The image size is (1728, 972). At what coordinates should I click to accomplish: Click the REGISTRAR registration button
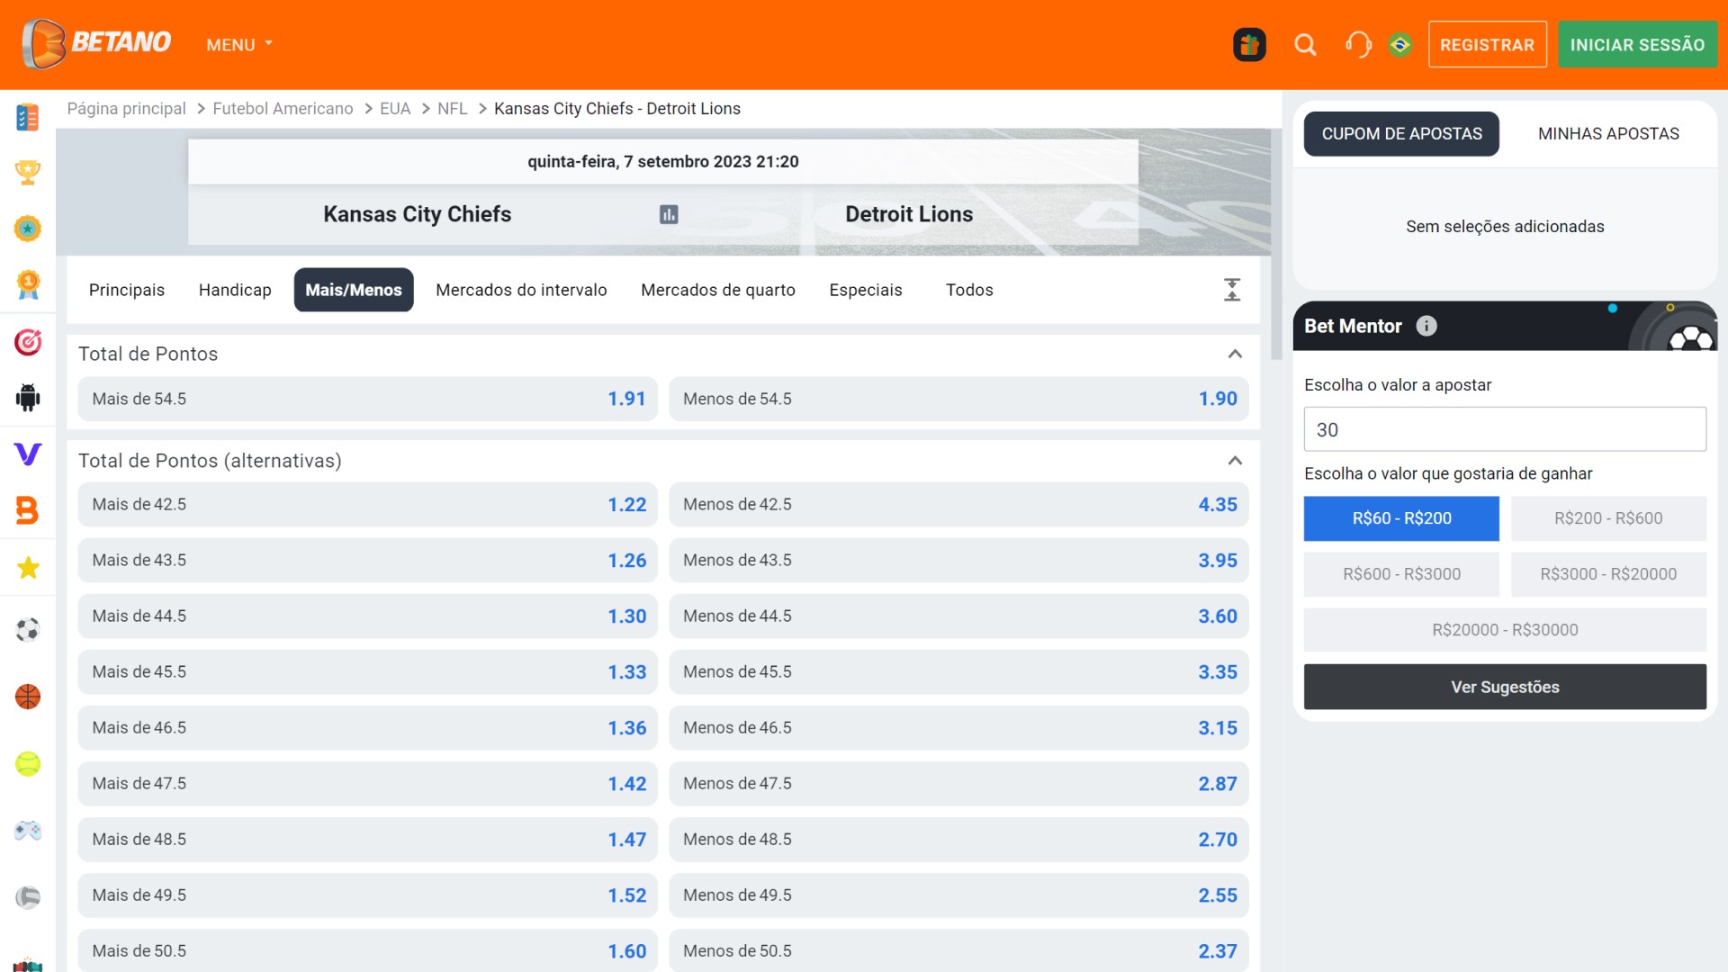pos(1486,44)
